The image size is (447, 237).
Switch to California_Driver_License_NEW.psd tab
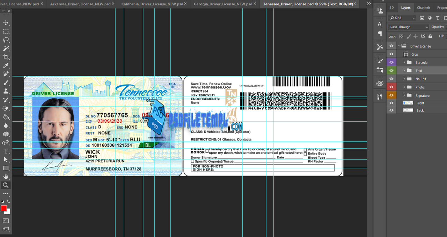tap(154, 4)
